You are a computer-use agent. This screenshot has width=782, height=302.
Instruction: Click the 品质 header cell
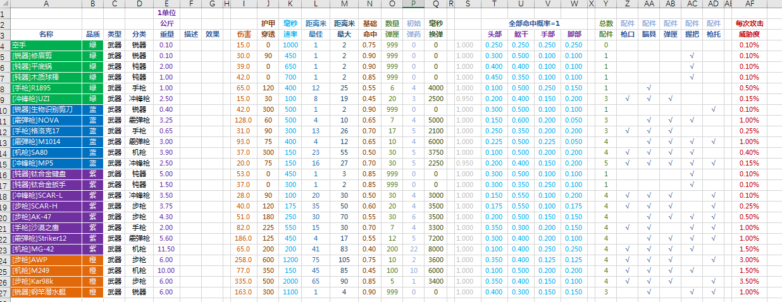tap(92, 34)
